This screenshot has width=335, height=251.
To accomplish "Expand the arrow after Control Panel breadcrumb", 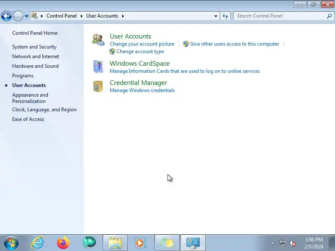I will [81, 16].
